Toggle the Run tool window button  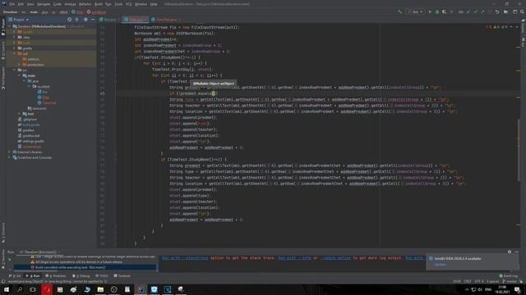click(33, 276)
